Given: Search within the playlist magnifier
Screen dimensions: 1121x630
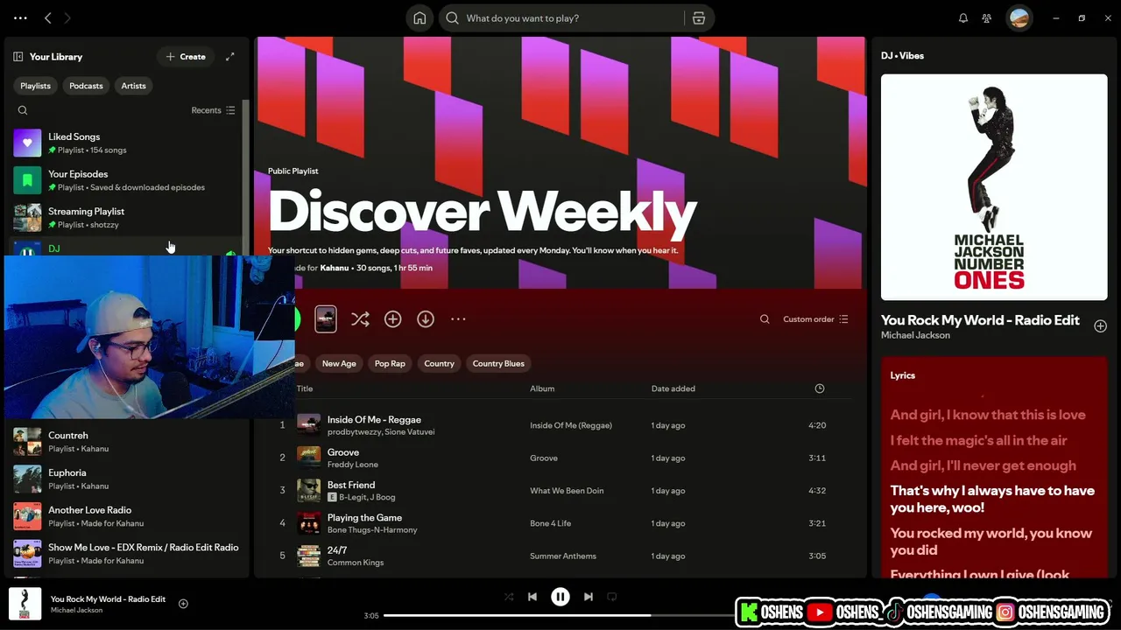Looking at the screenshot, I should 765,319.
